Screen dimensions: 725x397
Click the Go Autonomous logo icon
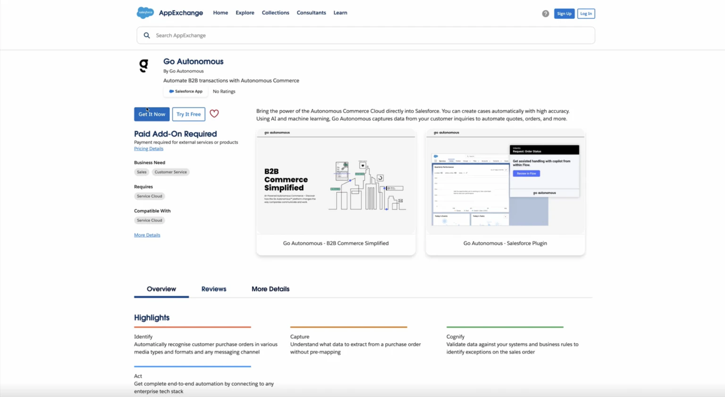tap(144, 66)
